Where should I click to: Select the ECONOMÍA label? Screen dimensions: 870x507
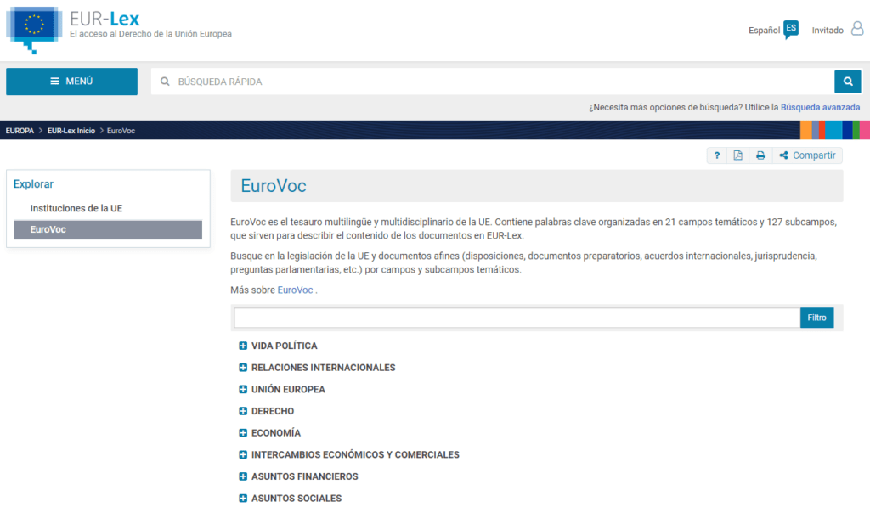coord(276,433)
